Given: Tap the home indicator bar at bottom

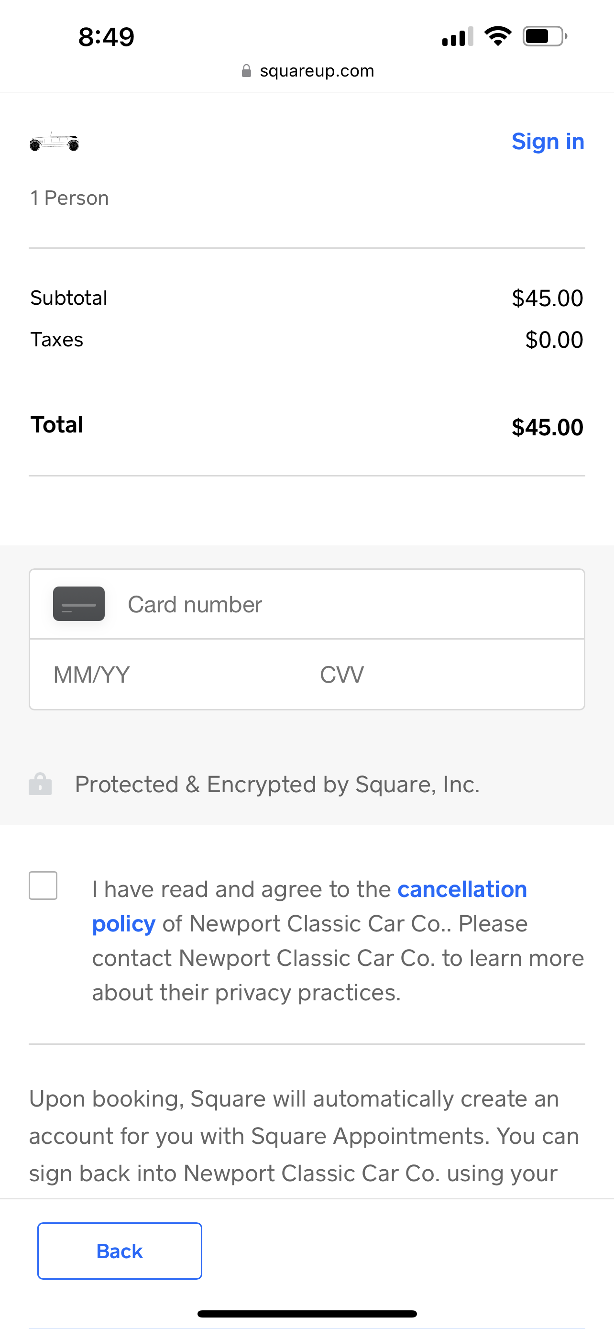Looking at the screenshot, I should pyautogui.click(x=307, y=1314).
